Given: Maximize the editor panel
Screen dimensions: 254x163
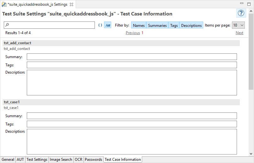Looking at the screenshot, I should (249, 3).
